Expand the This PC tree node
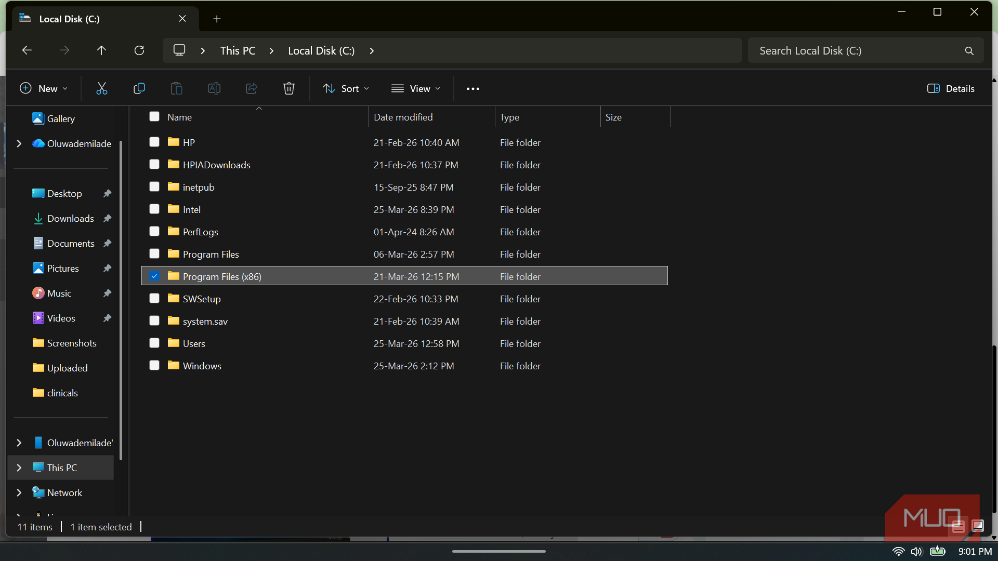 (x=19, y=468)
